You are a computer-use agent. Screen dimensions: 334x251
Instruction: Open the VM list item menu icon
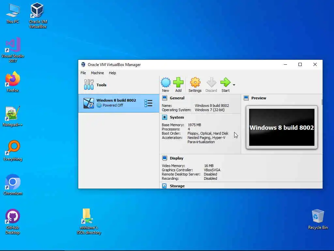pyautogui.click(x=148, y=103)
